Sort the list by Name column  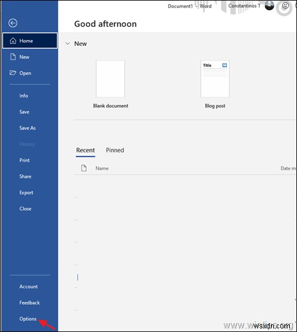102,168
